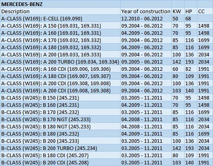The height and width of the screenshot is (166, 213).
Task: Select the 09.2005 - 06.2012 date cell
Action: (x=146, y=62)
